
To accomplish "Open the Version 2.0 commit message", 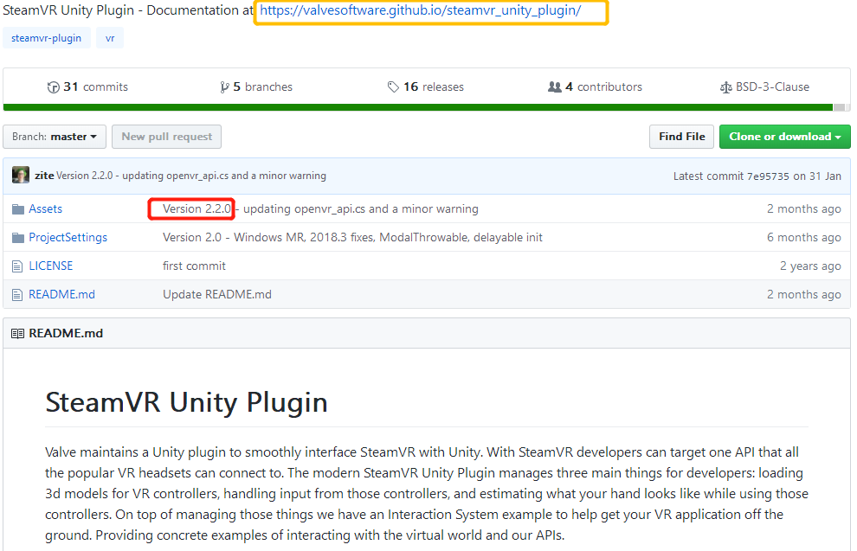I will 352,238.
